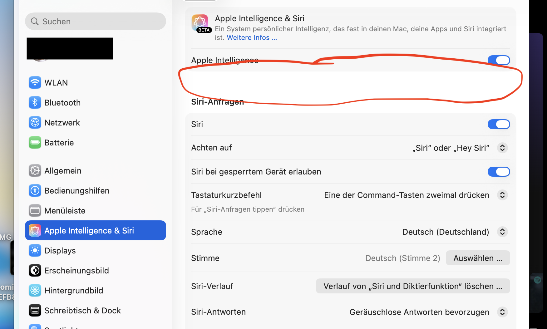The height and width of the screenshot is (329, 547).
Task: Open Netzwerk globe icon
Action: point(35,123)
